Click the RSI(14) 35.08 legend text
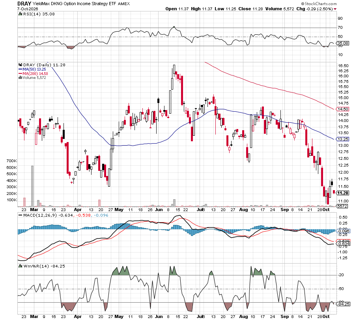The image size is (355, 320). pyautogui.click(x=39, y=14)
